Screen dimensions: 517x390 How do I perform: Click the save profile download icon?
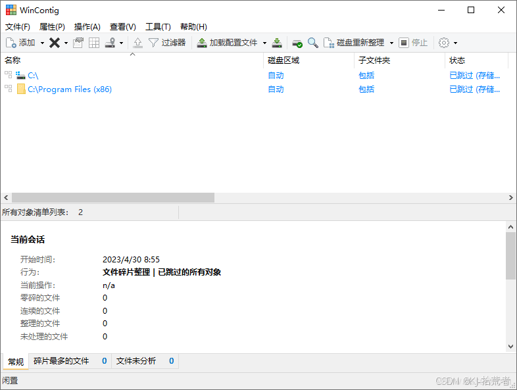[x=277, y=43]
